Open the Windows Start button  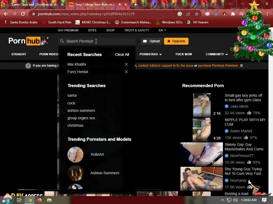point(7,200)
